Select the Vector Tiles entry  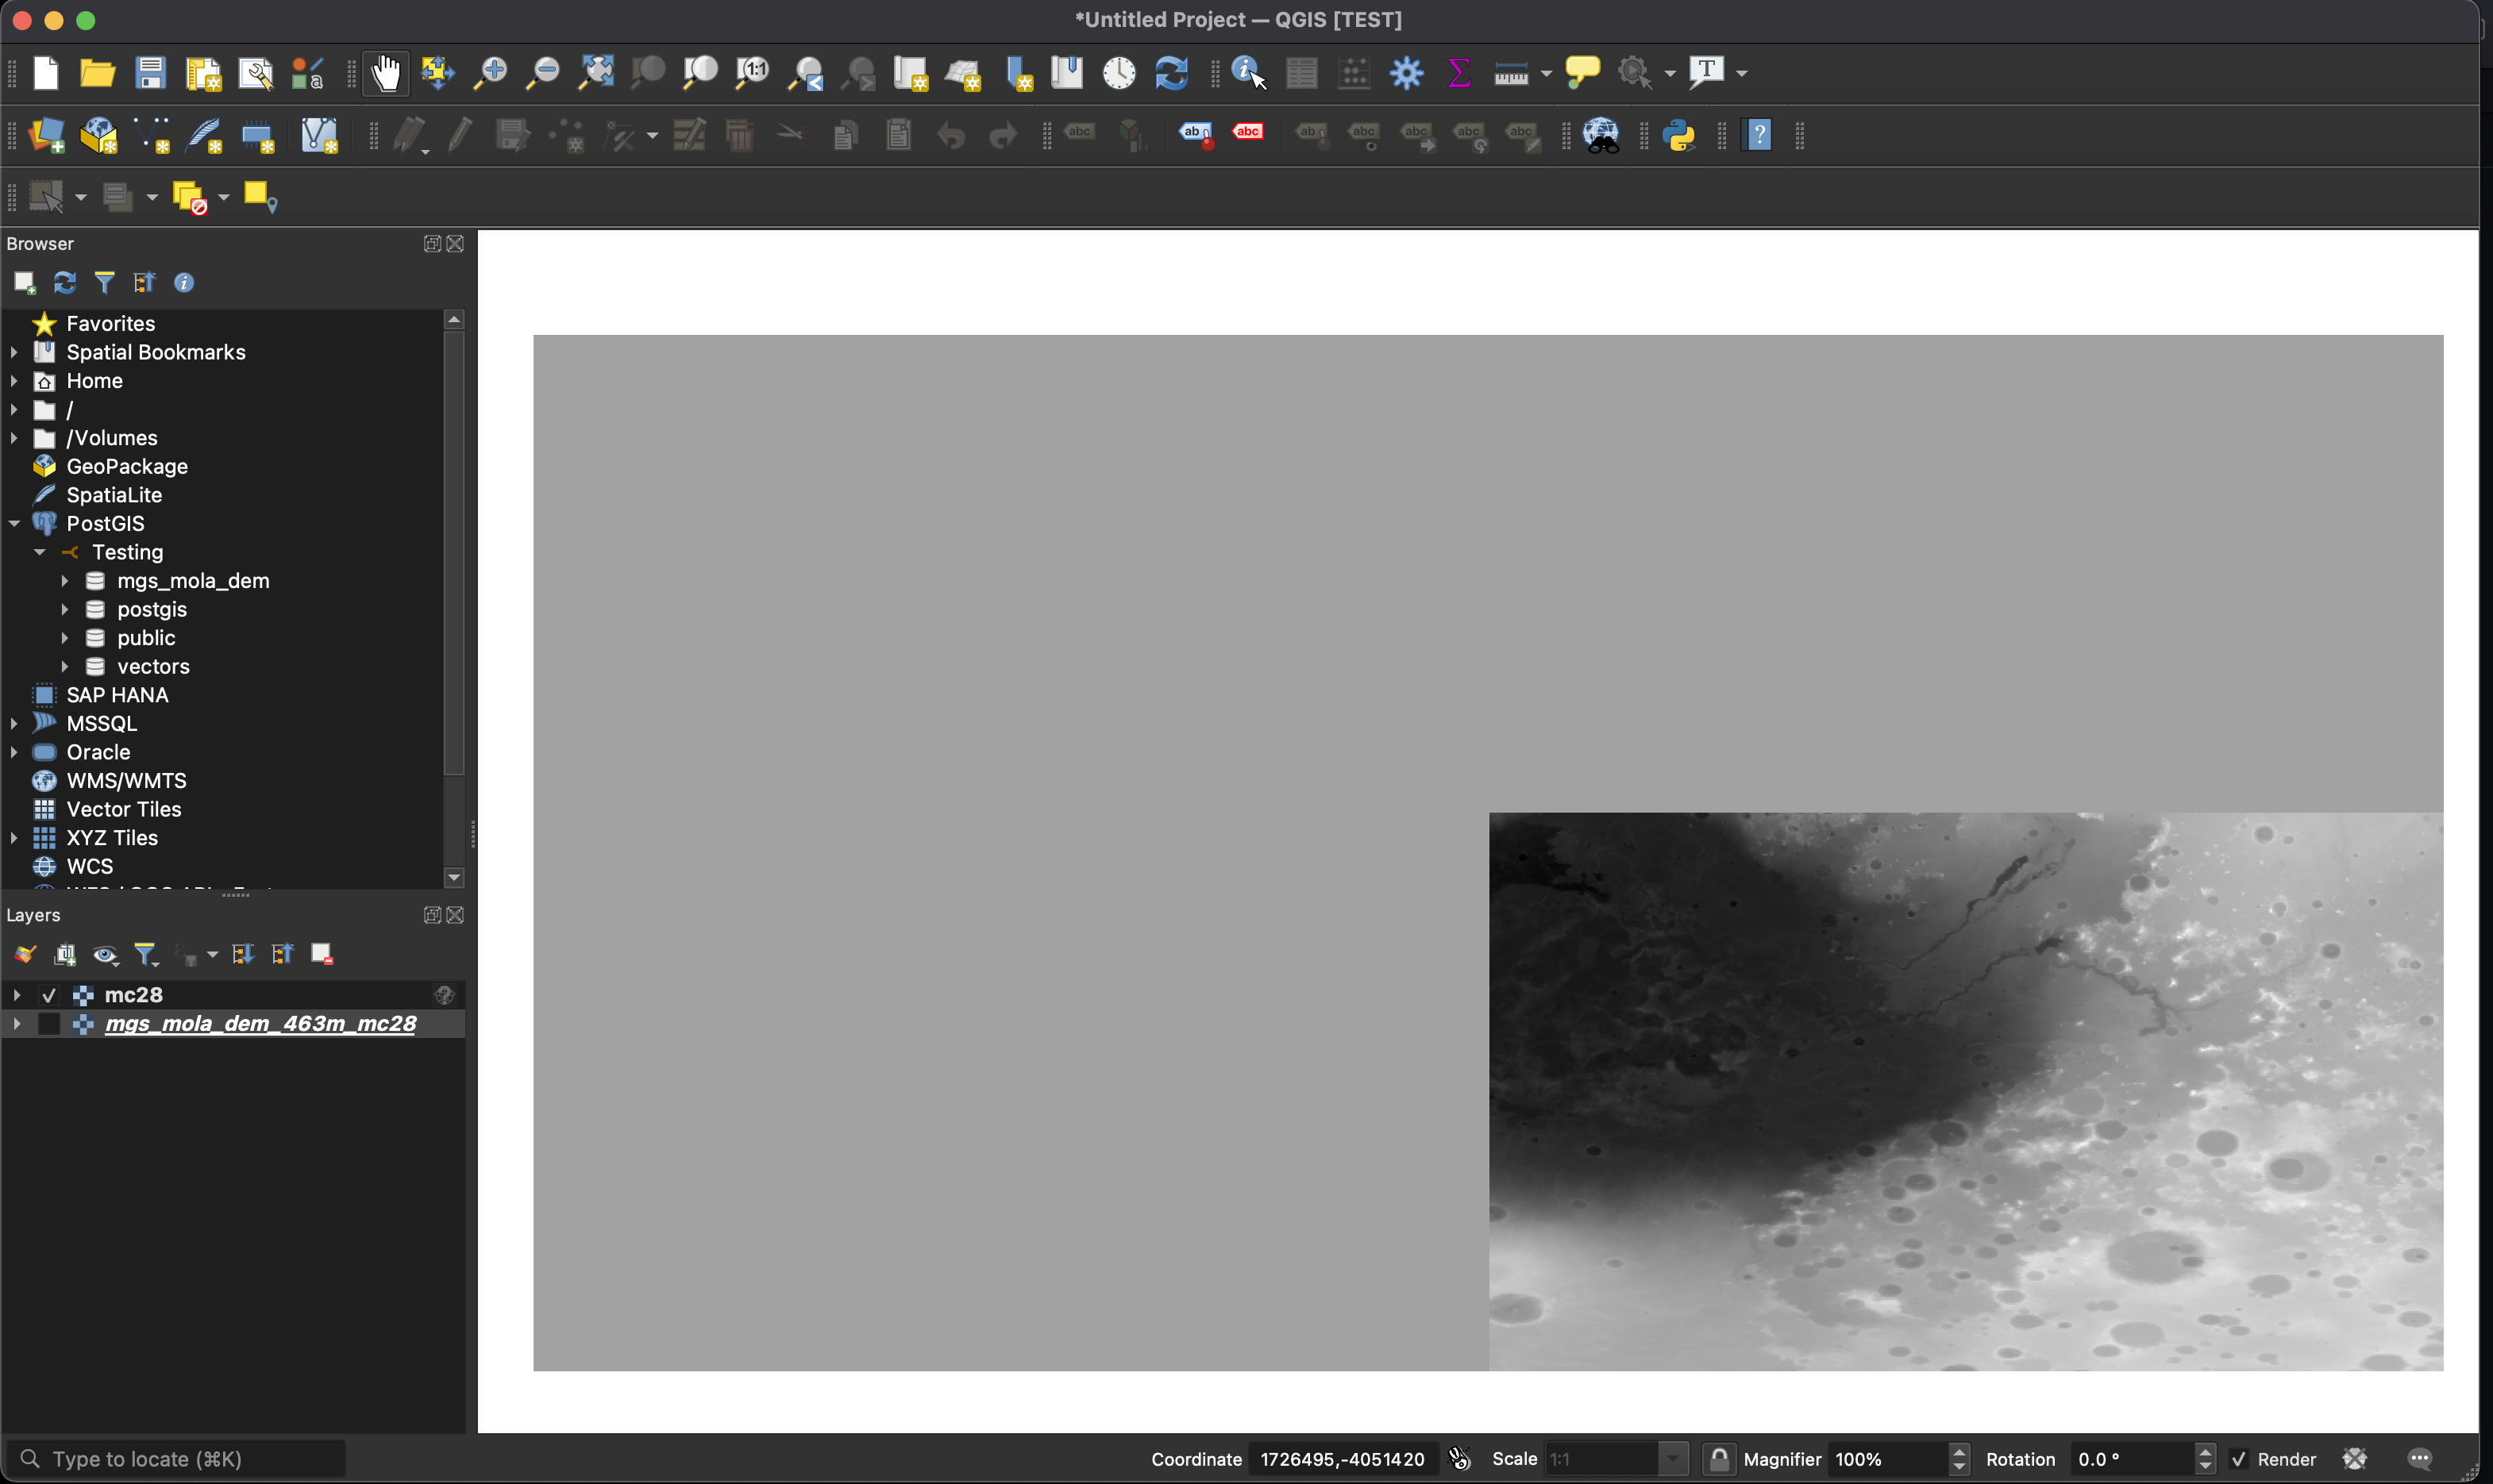coord(124,810)
